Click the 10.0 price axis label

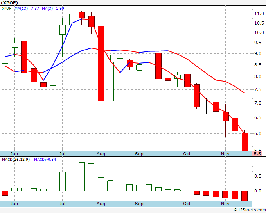[x=259, y=32]
